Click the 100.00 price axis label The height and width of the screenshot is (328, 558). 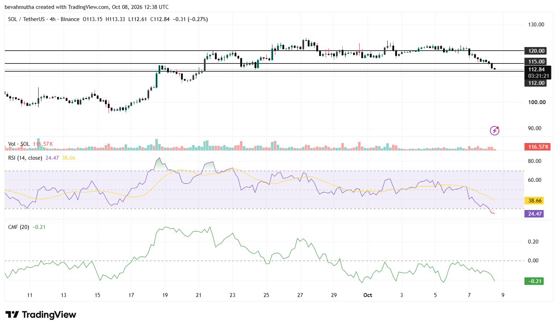(x=537, y=102)
